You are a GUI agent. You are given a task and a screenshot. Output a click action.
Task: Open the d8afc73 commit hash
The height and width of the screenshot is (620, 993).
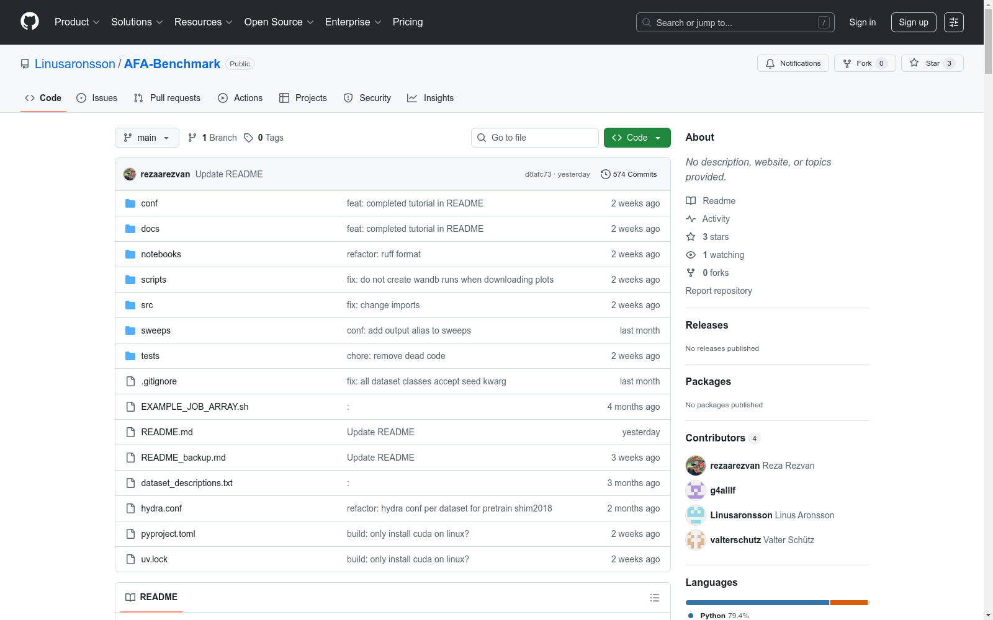pyautogui.click(x=538, y=174)
